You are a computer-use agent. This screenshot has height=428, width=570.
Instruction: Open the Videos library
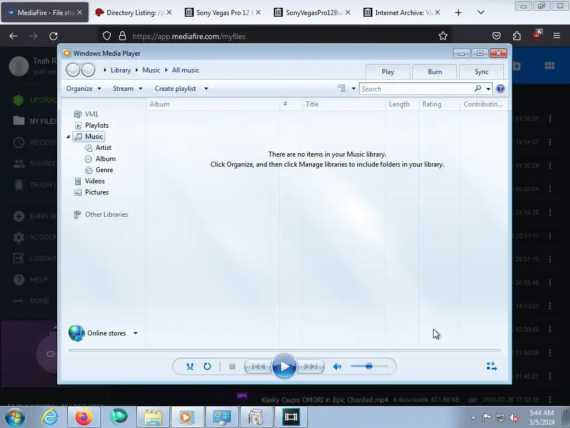[x=95, y=181]
